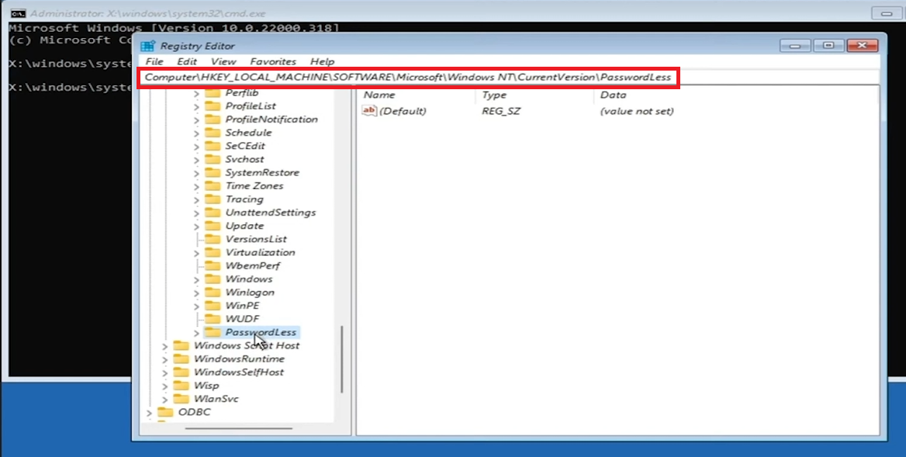Viewport: 906px width, 457px height.
Task: Click the (Default) string value icon
Action: 369,111
